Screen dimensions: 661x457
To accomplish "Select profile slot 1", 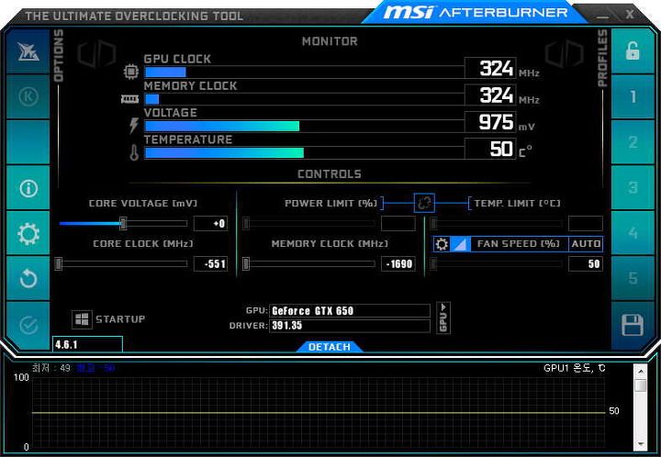I will pyautogui.click(x=633, y=97).
